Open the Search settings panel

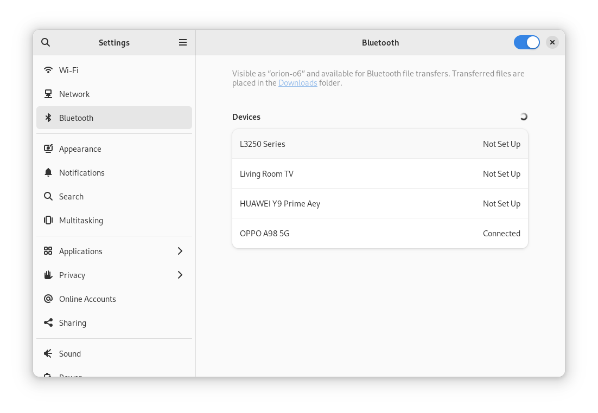click(114, 197)
